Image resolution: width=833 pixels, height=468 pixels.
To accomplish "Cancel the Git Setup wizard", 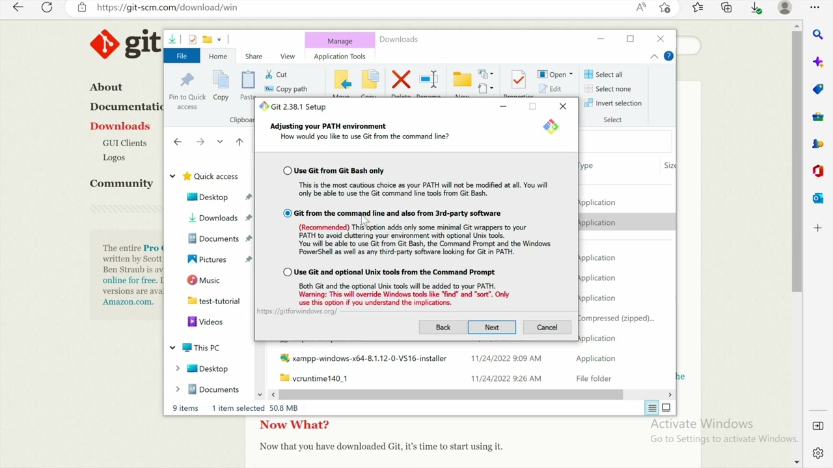I will pyautogui.click(x=547, y=328).
